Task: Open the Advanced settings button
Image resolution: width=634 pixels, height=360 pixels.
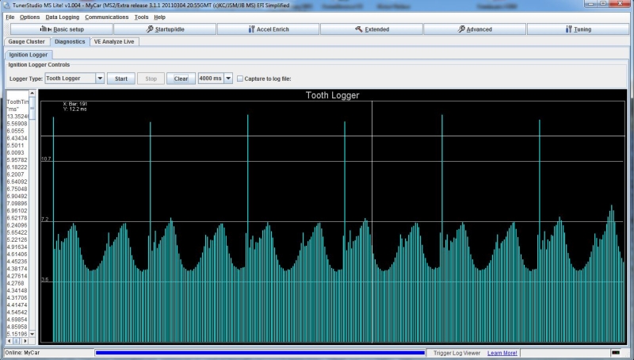Action: click(475, 29)
